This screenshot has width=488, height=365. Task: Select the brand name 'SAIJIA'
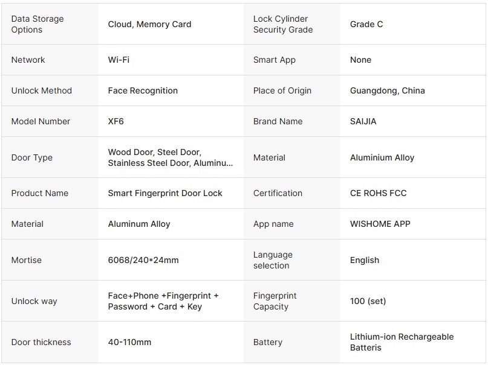tap(363, 121)
